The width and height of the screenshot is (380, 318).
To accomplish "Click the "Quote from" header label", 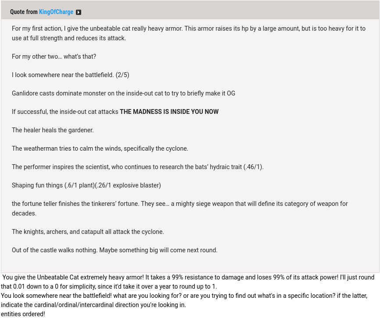I will pyautogui.click(x=24, y=12).
